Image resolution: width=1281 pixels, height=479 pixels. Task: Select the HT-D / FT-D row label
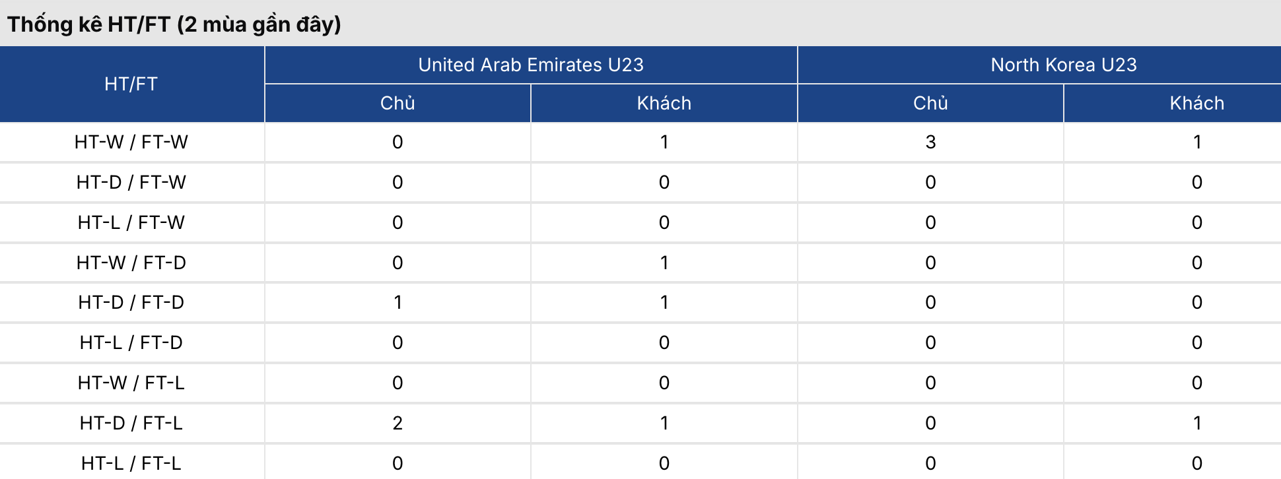131,302
